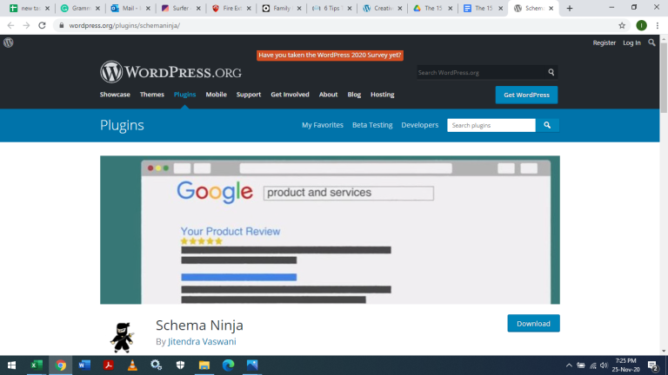Bookmark this page with the star icon
This screenshot has height=375, width=668.
(622, 25)
